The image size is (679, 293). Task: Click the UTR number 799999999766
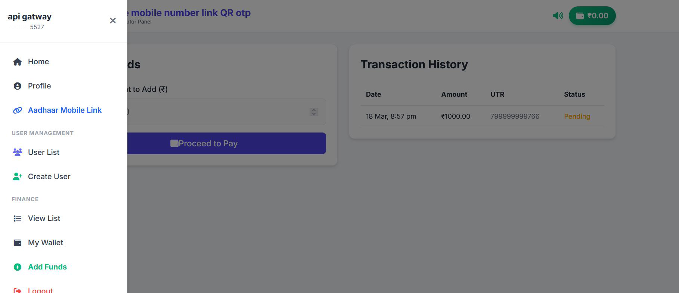[x=515, y=116]
